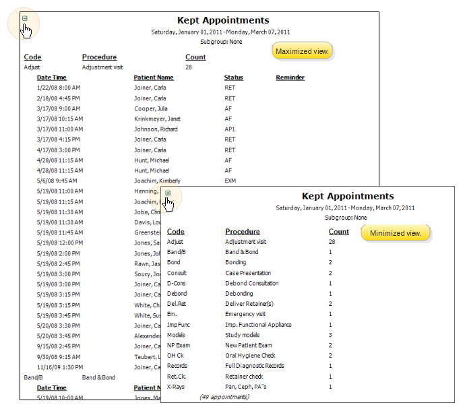This screenshot has height=411, width=463.
Task: Expand the minimized report with the plus icon
Action: coord(168,193)
